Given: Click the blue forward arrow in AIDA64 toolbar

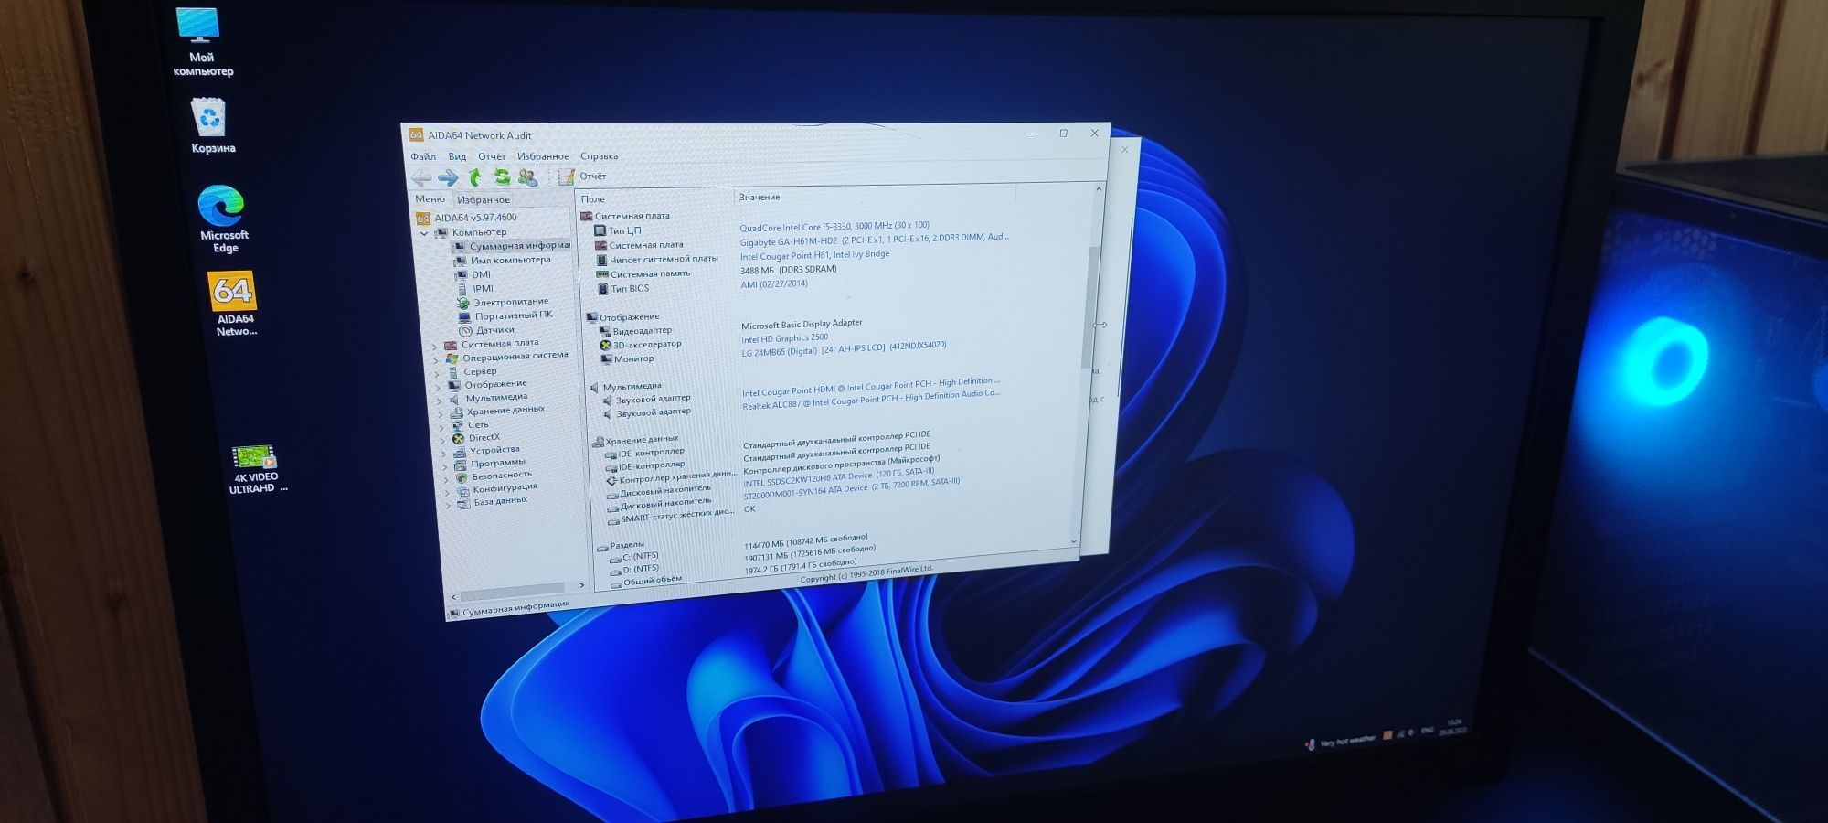Looking at the screenshot, I should click(448, 177).
